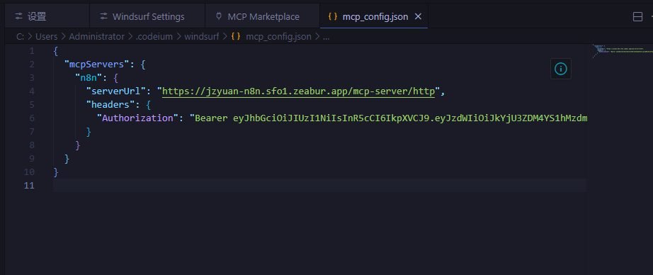
Task: Click mcp_config.json in the breadcrumb path
Action: 278,37
